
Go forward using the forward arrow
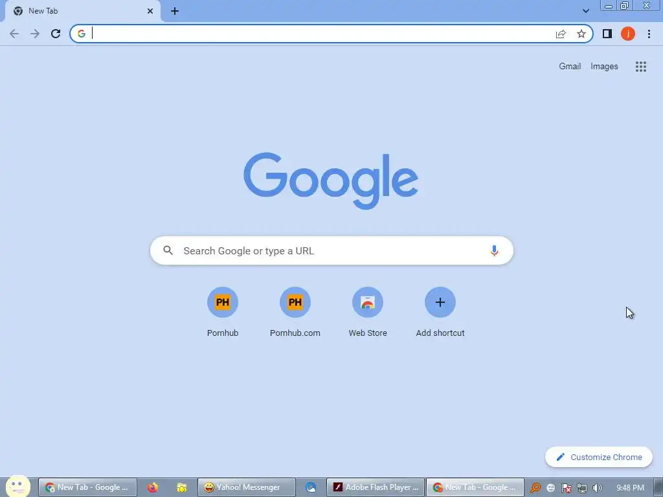(35, 34)
